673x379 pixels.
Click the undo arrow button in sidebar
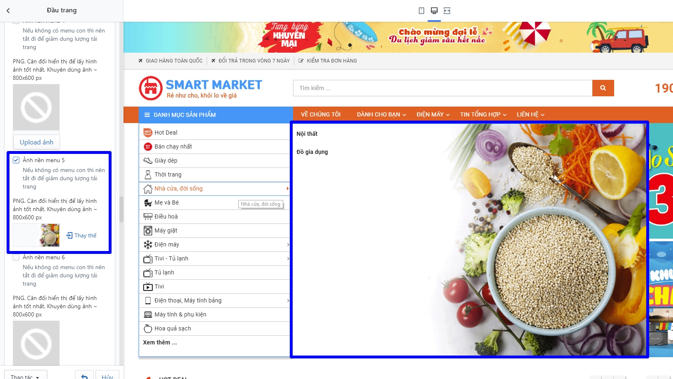click(x=84, y=375)
